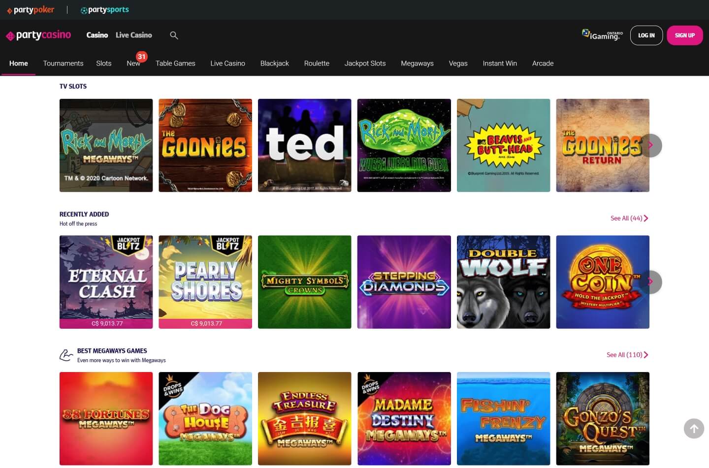Open Live Casino in the category menu

click(x=227, y=63)
